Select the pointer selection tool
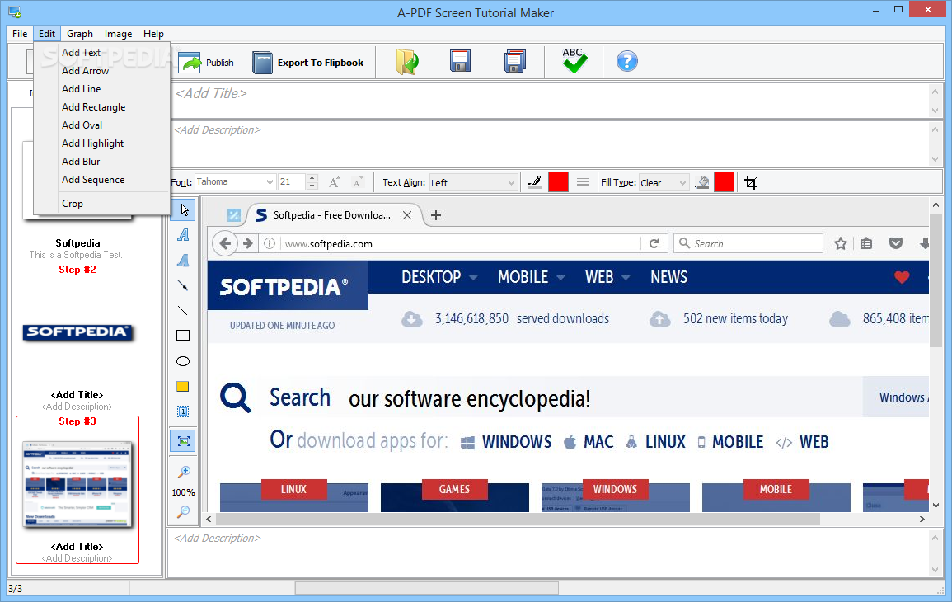The height and width of the screenshot is (602, 952). click(x=183, y=210)
